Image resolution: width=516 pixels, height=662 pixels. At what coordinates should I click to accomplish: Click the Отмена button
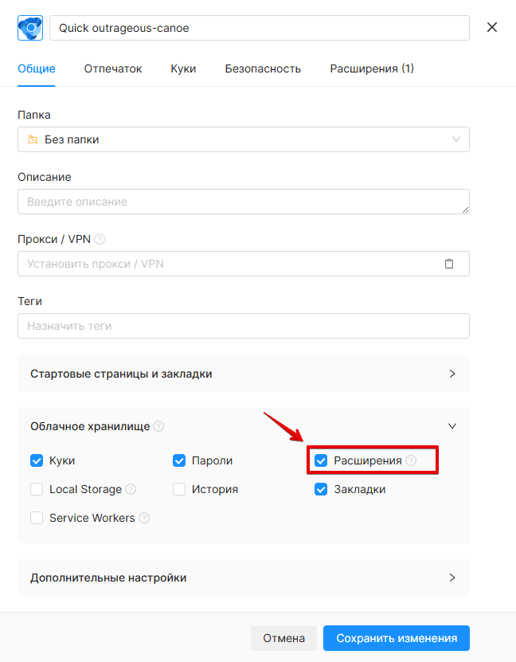click(x=284, y=638)
